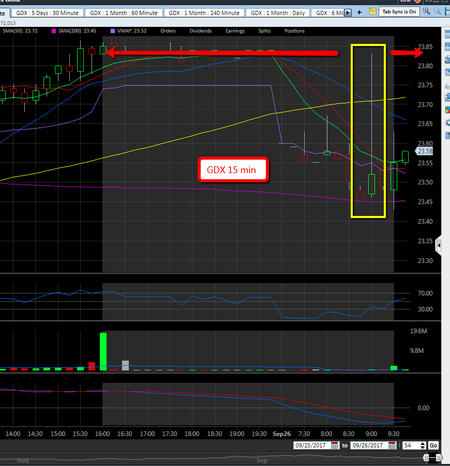
Task: Open chart settings gear in right sidebar
Action: pyautogui.click(x=447, y=122)
